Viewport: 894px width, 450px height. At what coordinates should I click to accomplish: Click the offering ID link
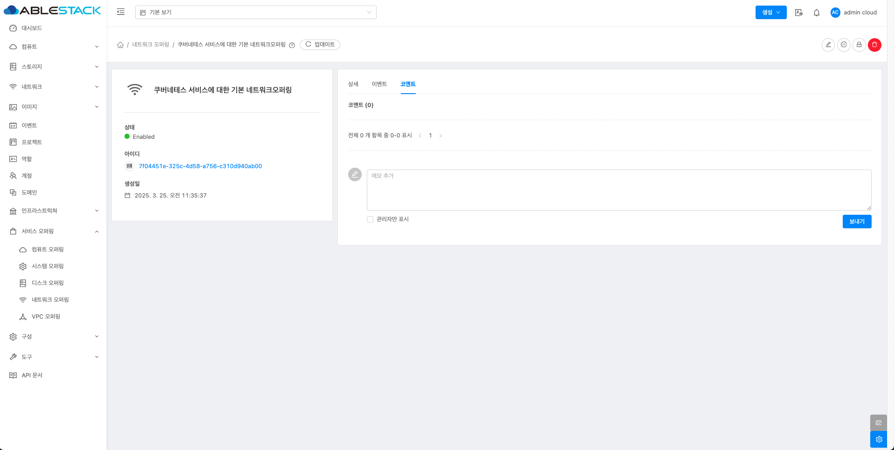200,166
